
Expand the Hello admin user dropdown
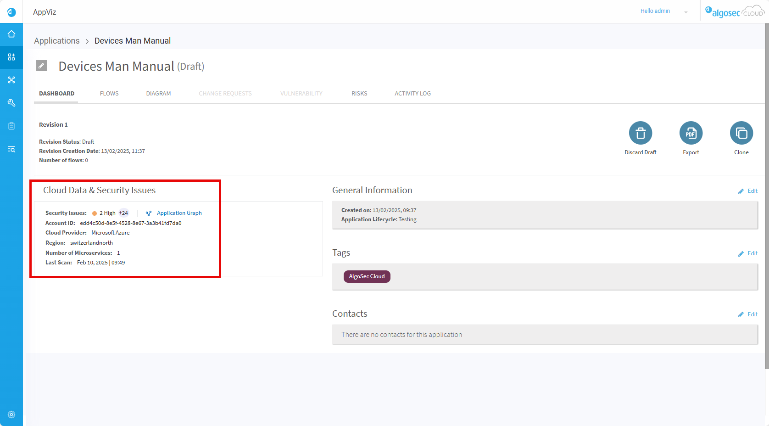click(685, 12)
